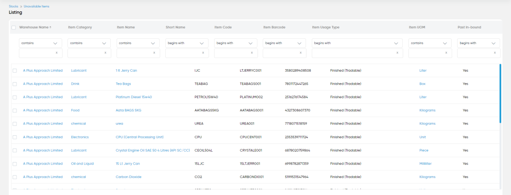Expand the Past In-bound 'begins with' dropdown
Viewport: 511px width, 195px height.
(479, 43)
